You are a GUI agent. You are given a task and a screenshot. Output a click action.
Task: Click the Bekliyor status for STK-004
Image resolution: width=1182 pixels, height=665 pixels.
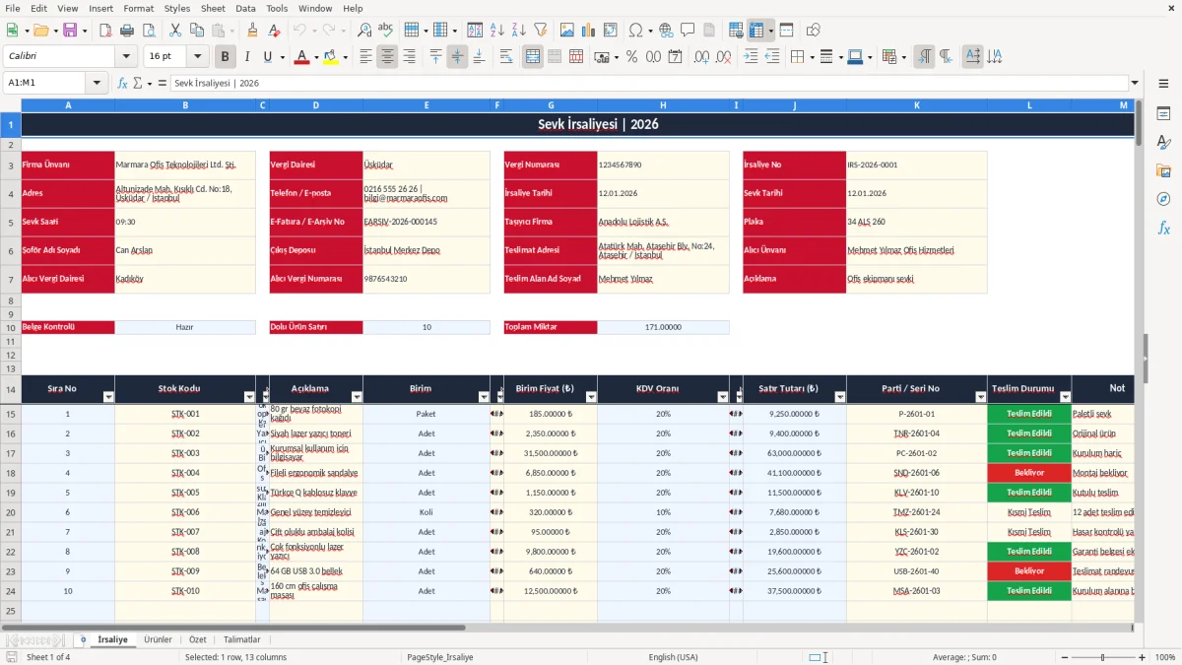point(1029,473)
